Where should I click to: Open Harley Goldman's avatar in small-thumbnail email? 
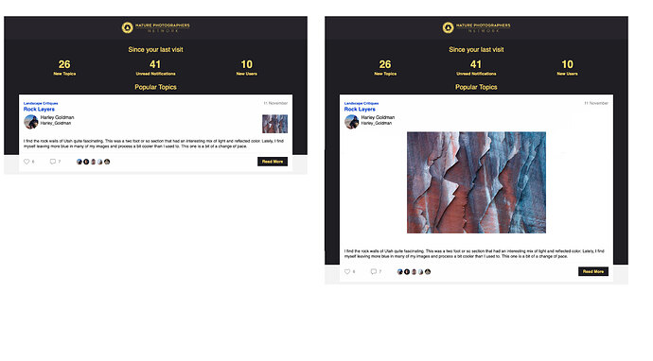click(x=31, y=122)
